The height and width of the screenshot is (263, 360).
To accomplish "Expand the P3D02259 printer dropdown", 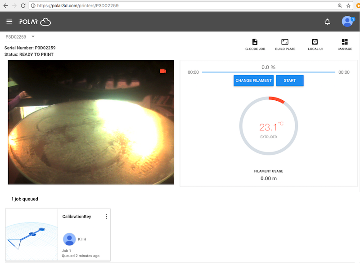I will [20, 37].
